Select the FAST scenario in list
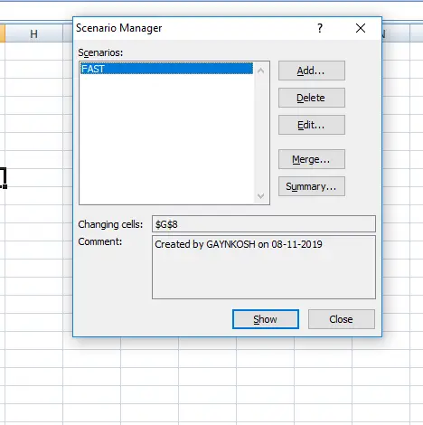423x425 pixels. (166, 69)
